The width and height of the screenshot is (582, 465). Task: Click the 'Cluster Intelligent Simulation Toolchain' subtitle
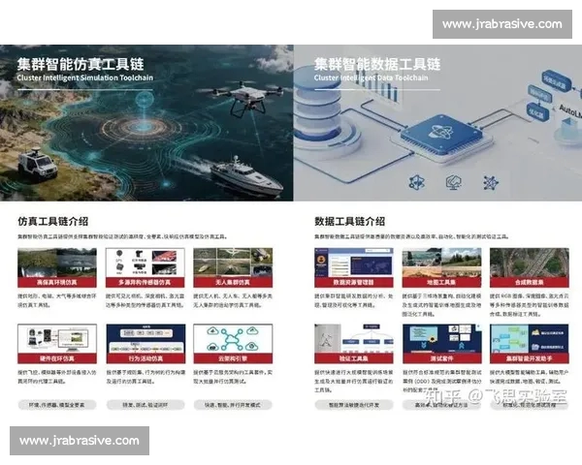[85, 77]
